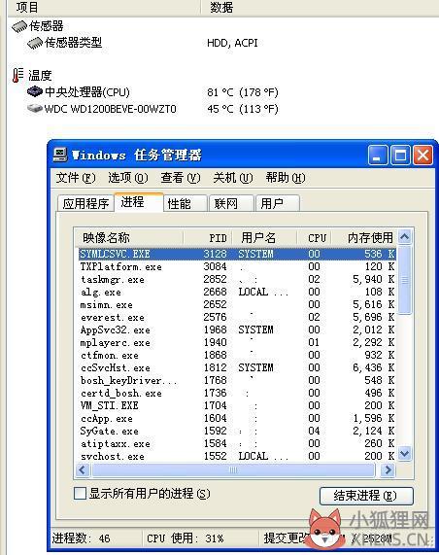This screenshot has height=555, width=439.
Task: Open the 查看(V) menu
Action: pos(181,177)
